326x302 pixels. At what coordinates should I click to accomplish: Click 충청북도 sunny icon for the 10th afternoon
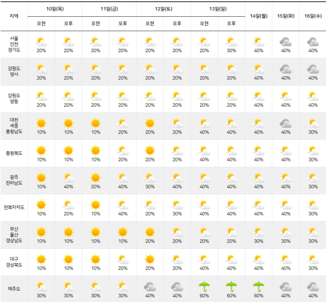click(x=69, y=150)
